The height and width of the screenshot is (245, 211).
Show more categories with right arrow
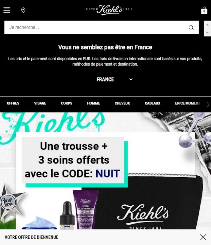208,105
